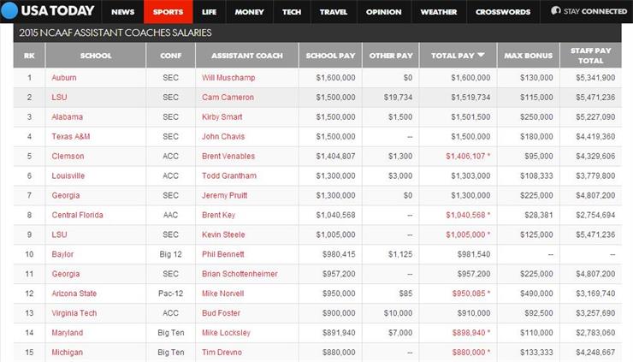Click Brent Venables' total pay footnote amount

click(467, 156)
